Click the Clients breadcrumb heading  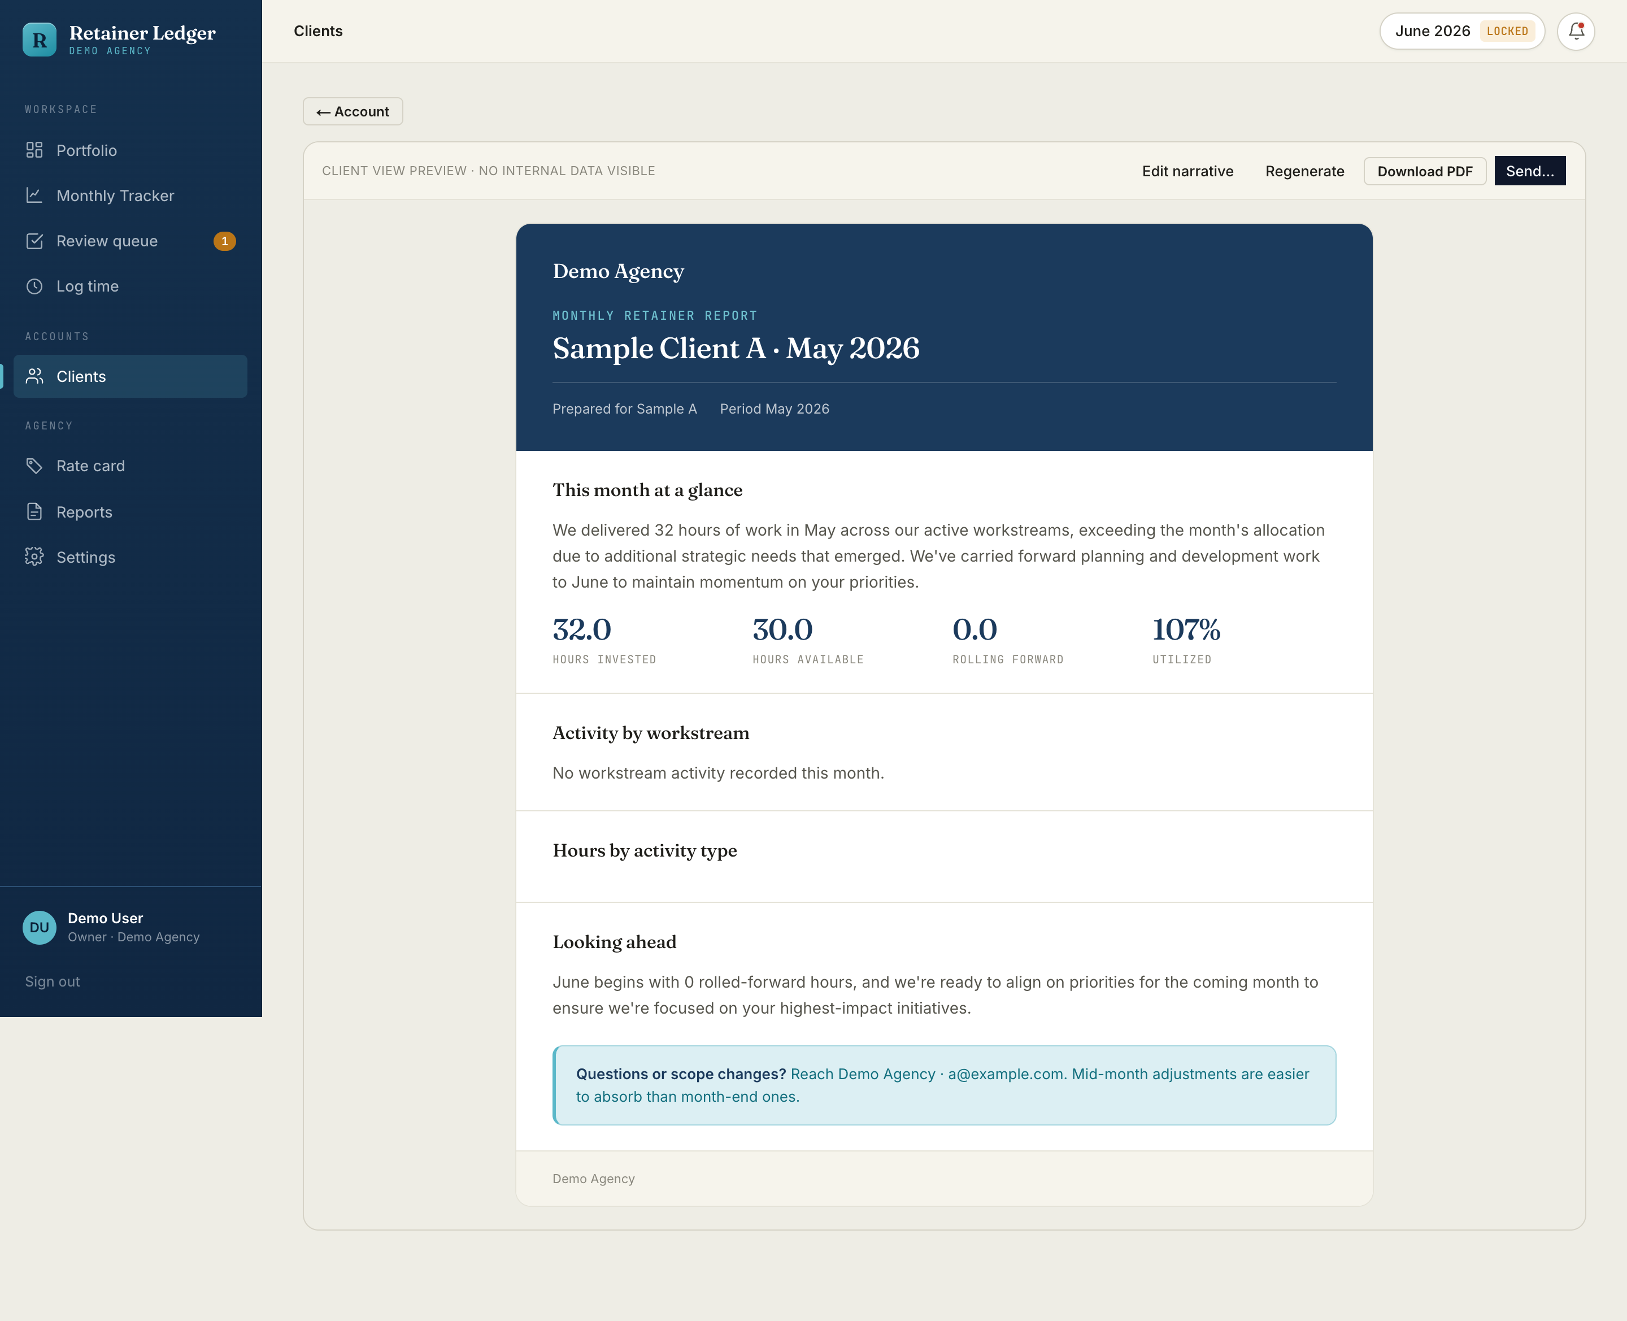[318, 31]
